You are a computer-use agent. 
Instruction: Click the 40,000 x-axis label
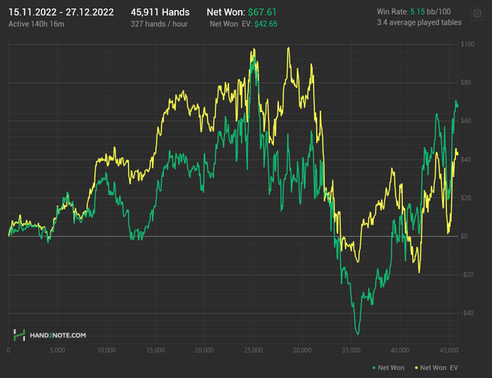tap(400, 351)
